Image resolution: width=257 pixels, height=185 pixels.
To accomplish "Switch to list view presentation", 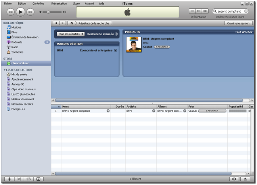I will [192, 11].
